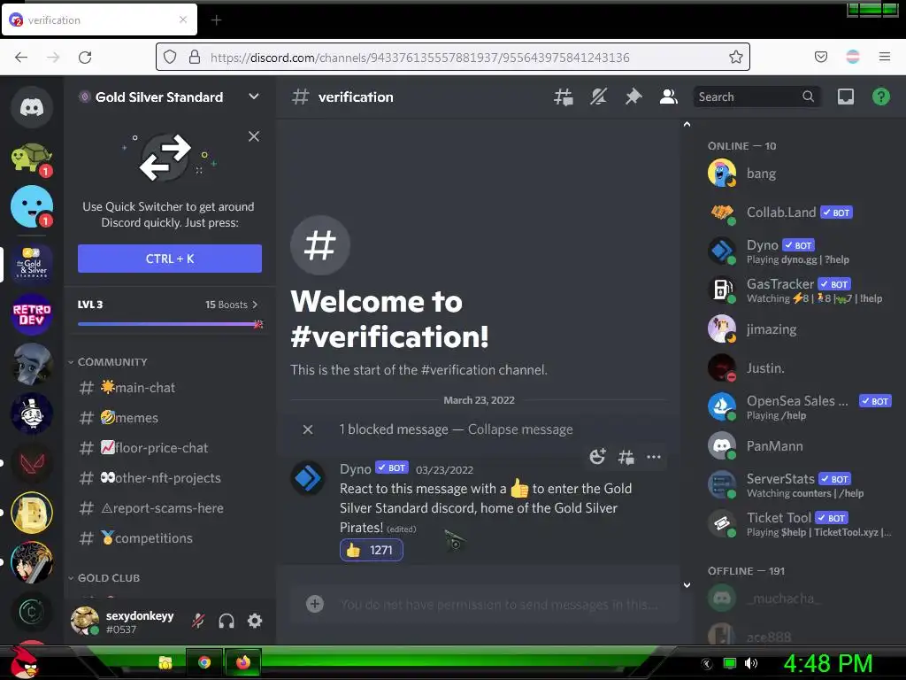Click the plus attachment button in message bar
The width and height of the screenshot is (906, 680).
click(x=314, y=604)
